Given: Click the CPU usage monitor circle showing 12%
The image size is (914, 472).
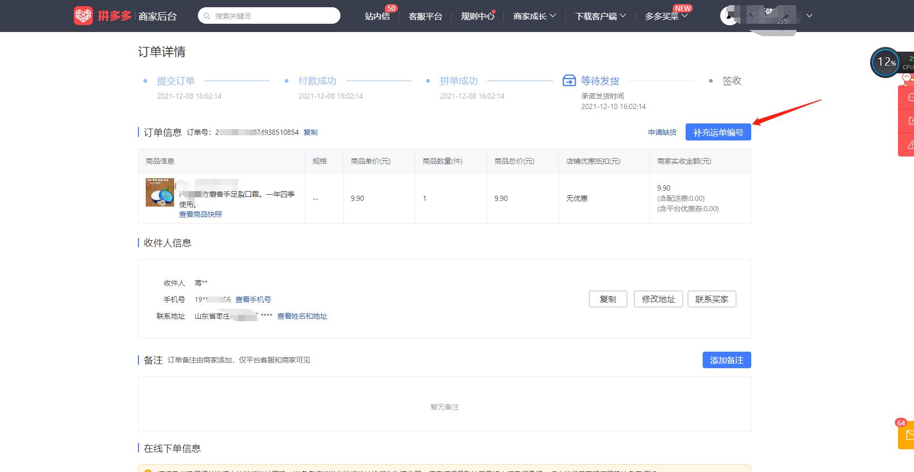Looking at the screenshot, I should (x=886, y=62).
